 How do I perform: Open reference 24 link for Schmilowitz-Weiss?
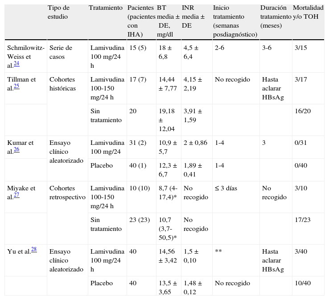(16, 64)
